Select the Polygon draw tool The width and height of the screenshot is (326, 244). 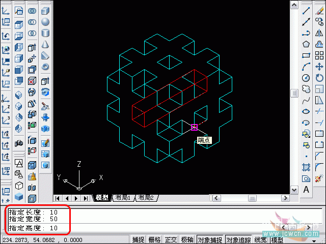pos(306,44)
